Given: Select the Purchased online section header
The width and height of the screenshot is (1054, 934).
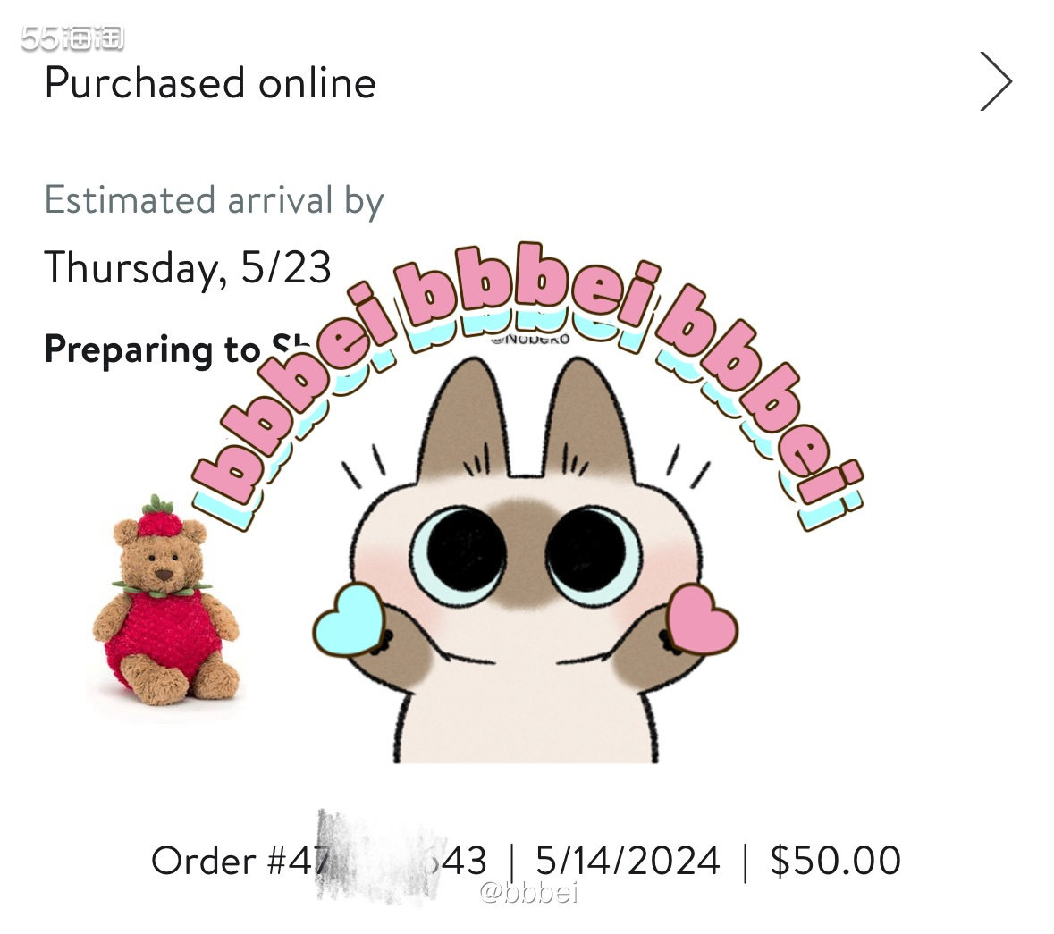Looking at the screenshot, I should coord(210,83).
